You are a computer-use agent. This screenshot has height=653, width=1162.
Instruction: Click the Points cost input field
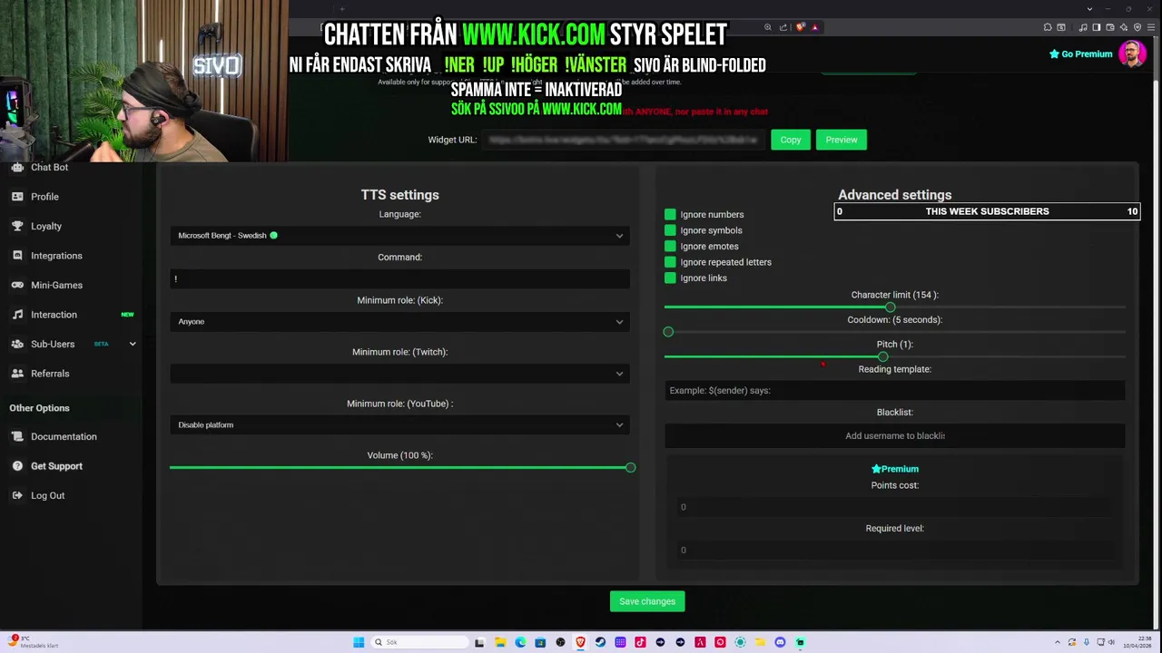coord(894,507)
